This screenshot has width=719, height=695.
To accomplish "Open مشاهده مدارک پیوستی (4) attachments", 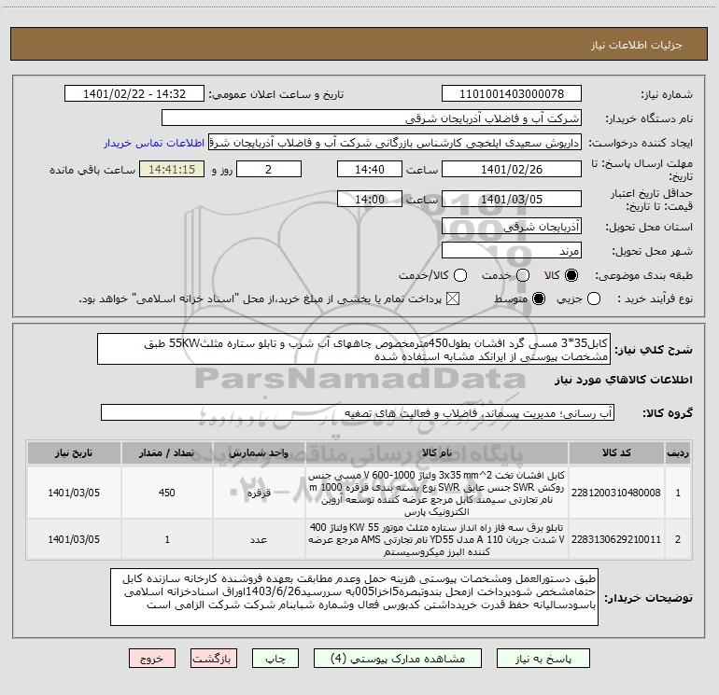I will pos(398,659).
